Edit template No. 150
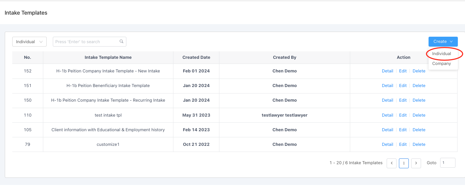 (403, 100)
